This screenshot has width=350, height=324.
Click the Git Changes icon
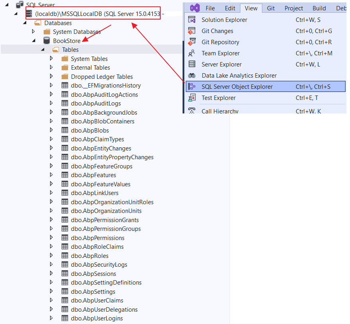[x=192, y=31]
